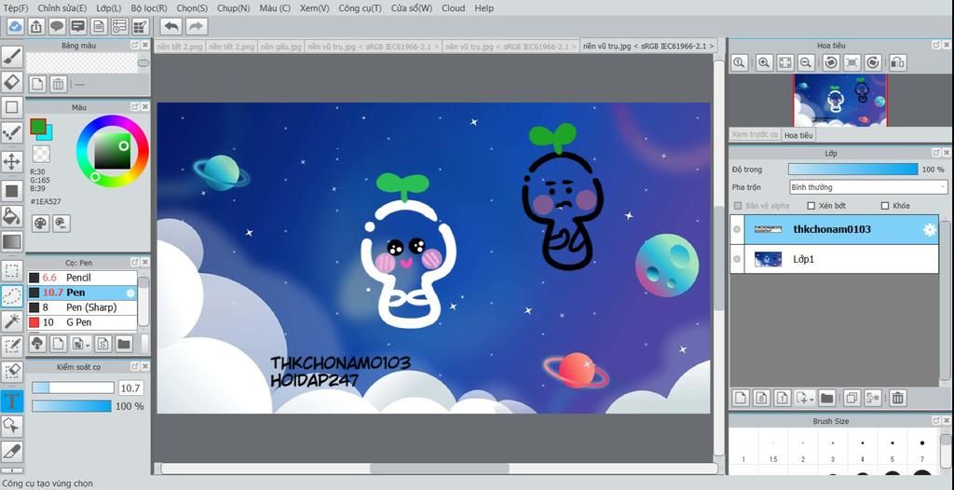
Task: Open the Bộ lọc(R) menu
Action: tap(148, 7)
